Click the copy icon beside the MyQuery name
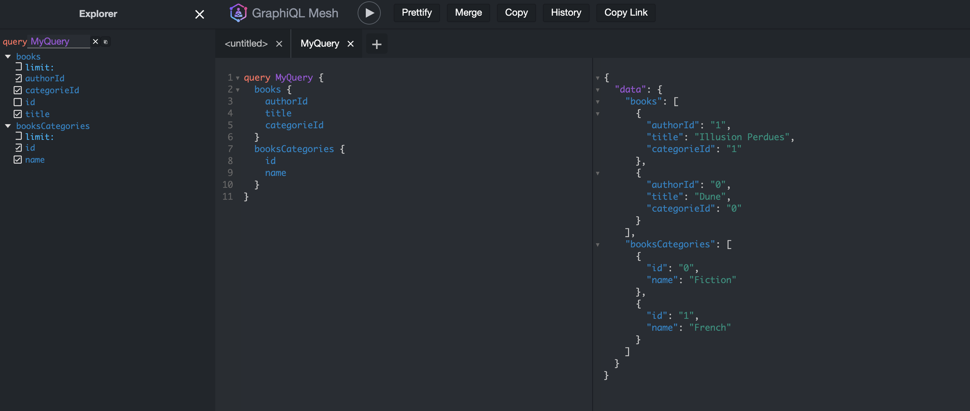The width and height of the screenshot is (970, 411). click(x=106, y=42)
